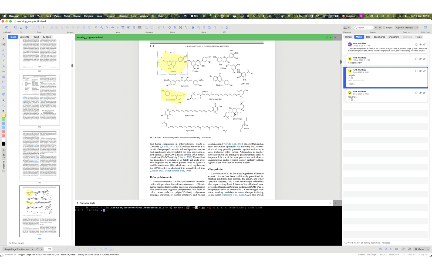Switch to the History tab
The height and width of the screenshot is (270, 432).
tap(349, 37)
